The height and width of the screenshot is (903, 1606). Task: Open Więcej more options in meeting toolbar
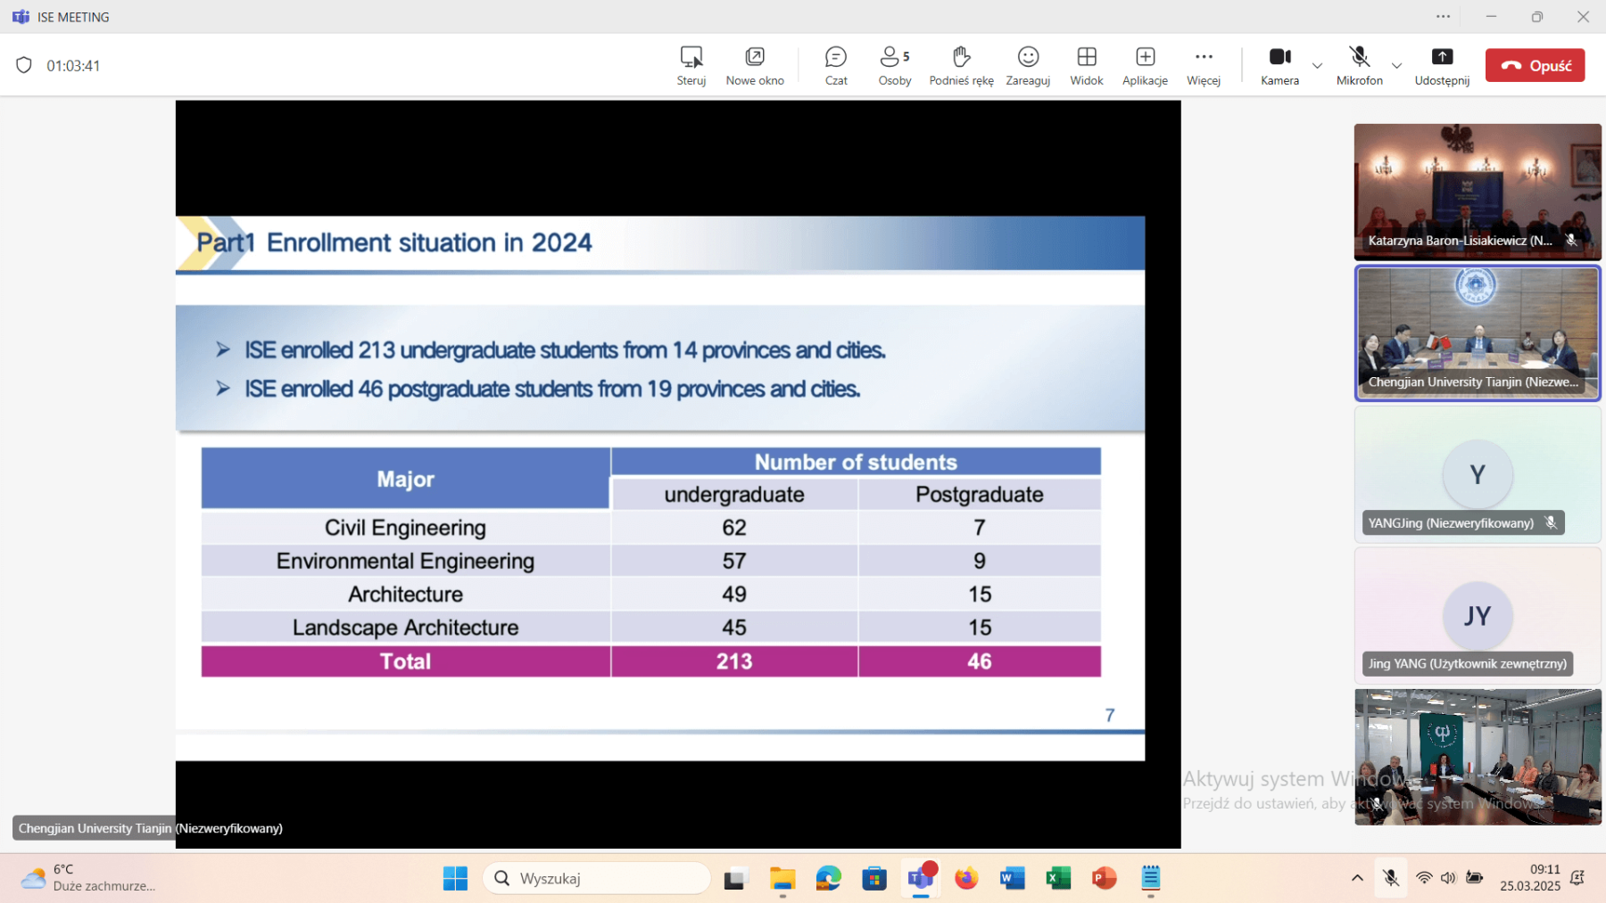1204,66
